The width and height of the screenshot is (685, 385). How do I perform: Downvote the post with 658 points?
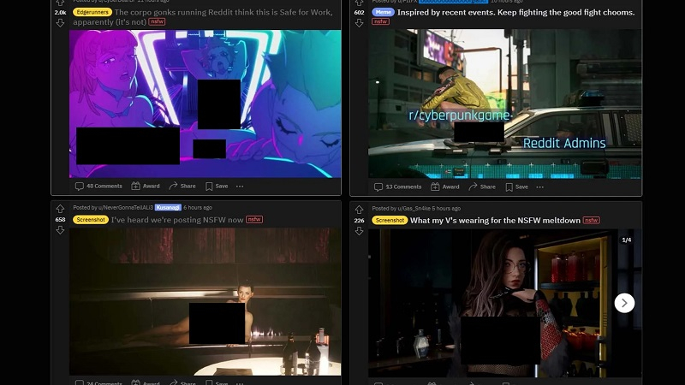point(60,230)
